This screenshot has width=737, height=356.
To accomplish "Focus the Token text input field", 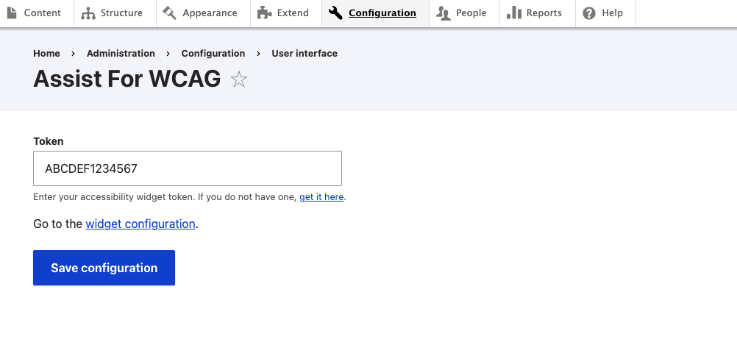I will click(188, 168).
